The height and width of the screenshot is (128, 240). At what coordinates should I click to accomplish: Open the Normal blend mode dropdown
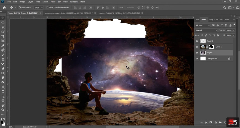pyautogui.click(x=206, y=30)
